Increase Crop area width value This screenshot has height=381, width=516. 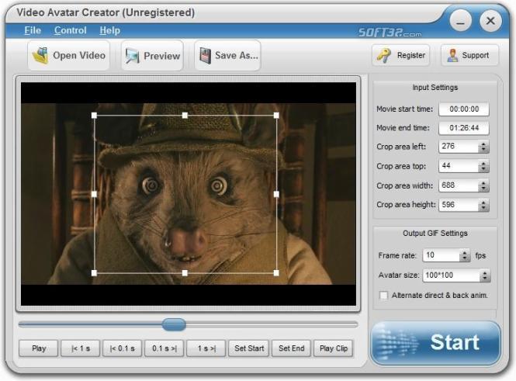[x=483, y=182]
